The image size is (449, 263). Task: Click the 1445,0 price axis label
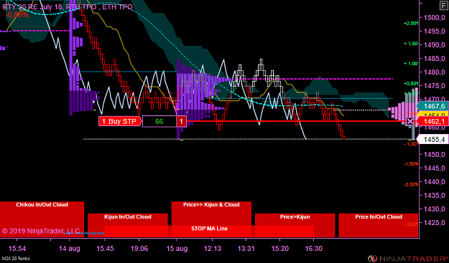[x=434, y=168]
